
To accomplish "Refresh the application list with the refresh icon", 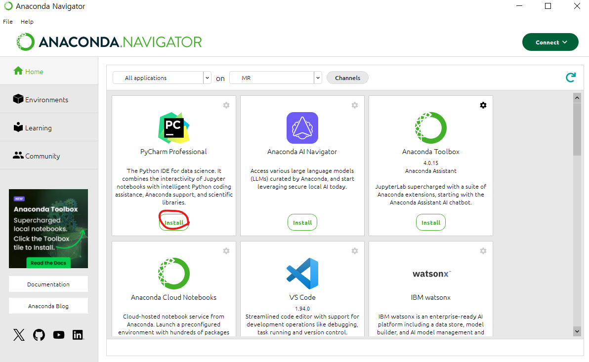I will click(571, 78).
